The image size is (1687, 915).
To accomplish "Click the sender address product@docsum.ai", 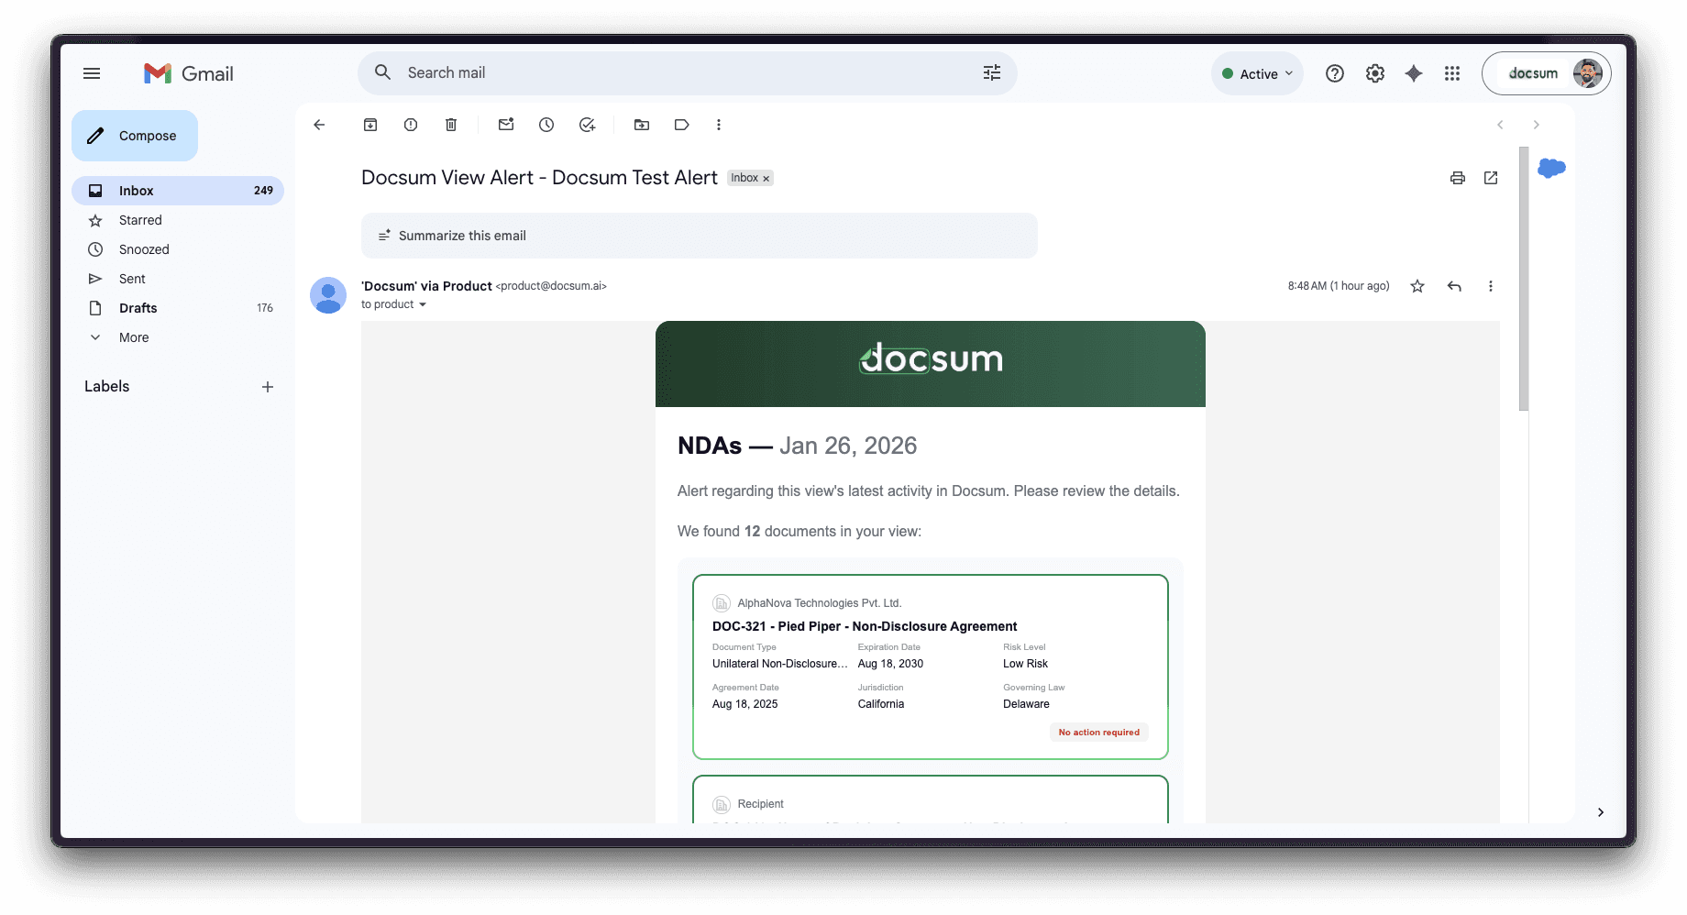I will click(x=551, y=286).
